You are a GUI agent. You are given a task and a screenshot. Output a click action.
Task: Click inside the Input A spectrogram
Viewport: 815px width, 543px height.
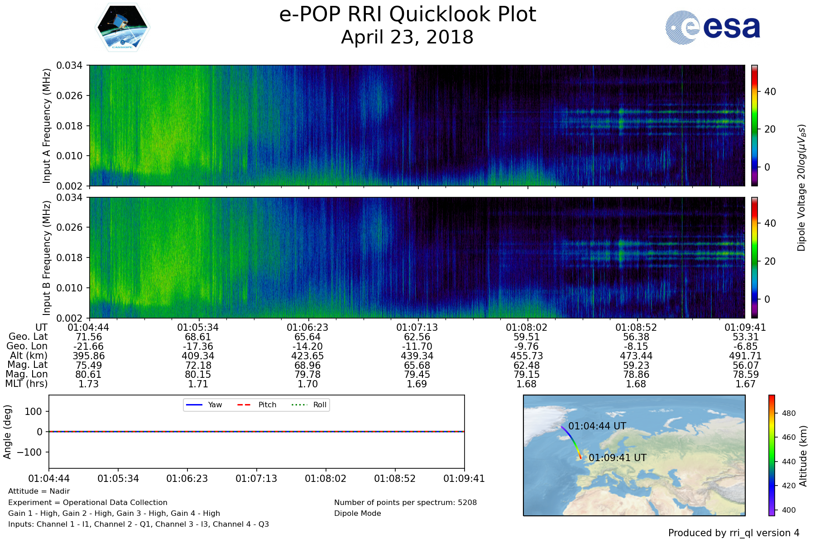(x=417, y=125)
